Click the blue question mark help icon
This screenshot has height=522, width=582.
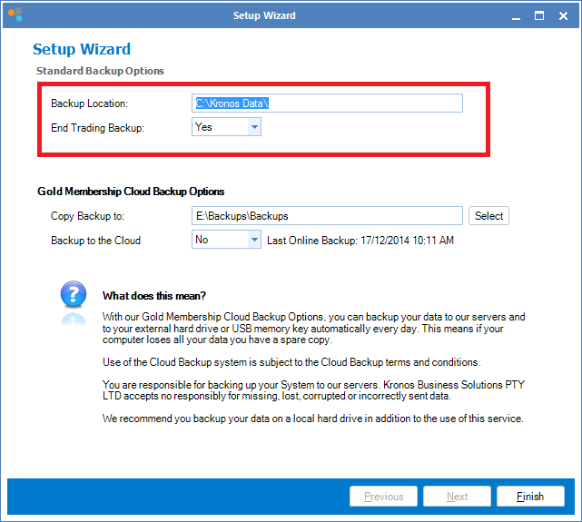click(73, 297)
